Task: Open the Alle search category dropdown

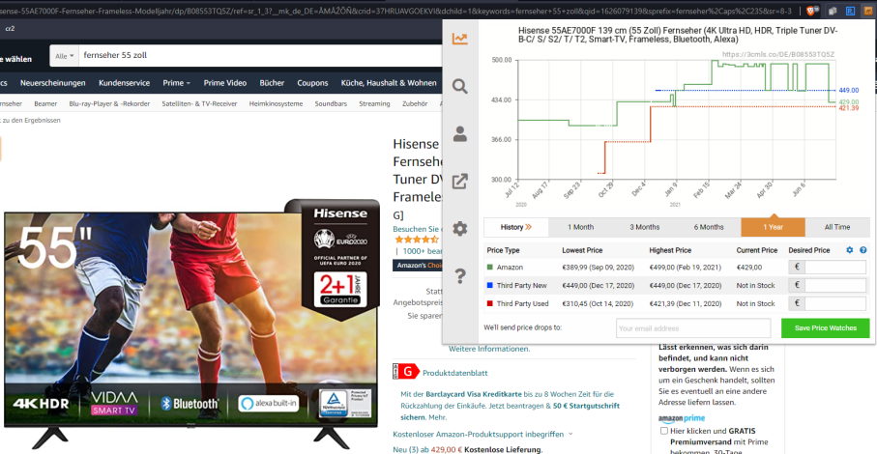Action: [65, 56]
